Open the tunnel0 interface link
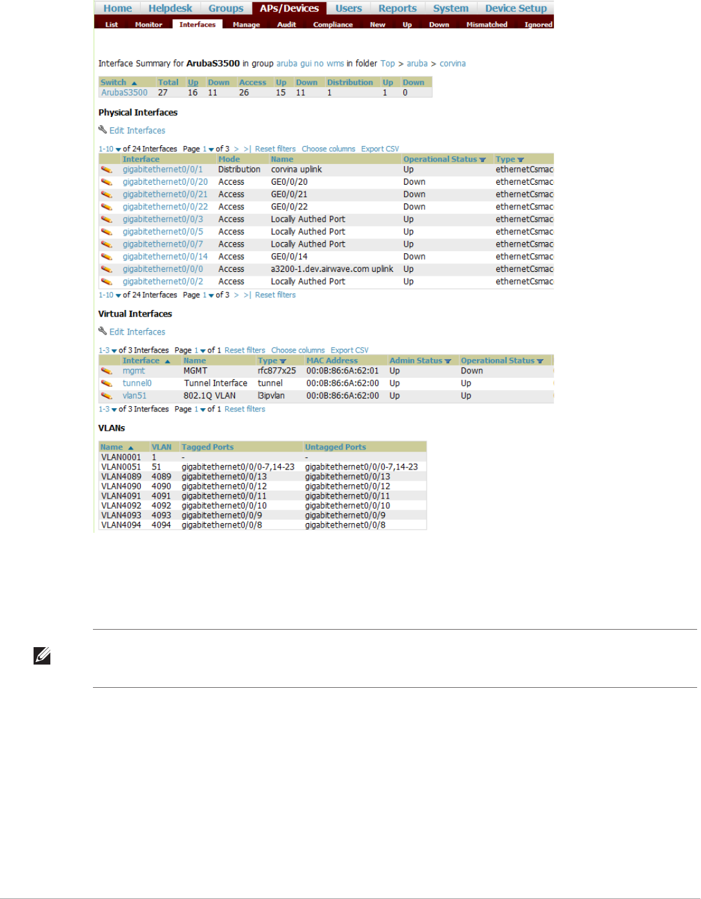 [x=137, y=384]
